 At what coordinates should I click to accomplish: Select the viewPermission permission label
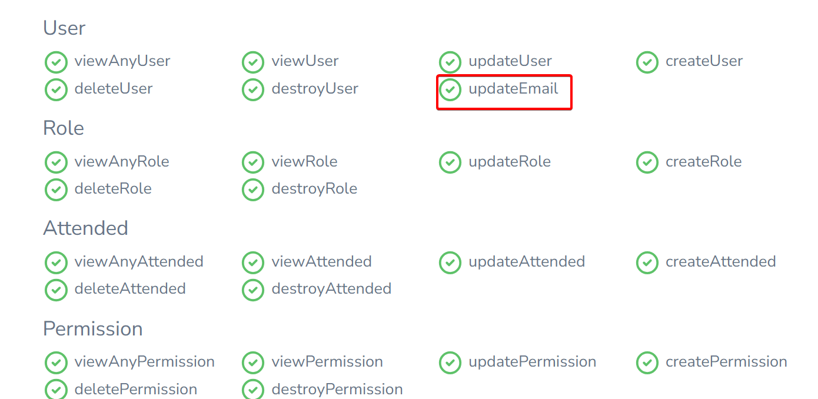[x=328, y=362]
